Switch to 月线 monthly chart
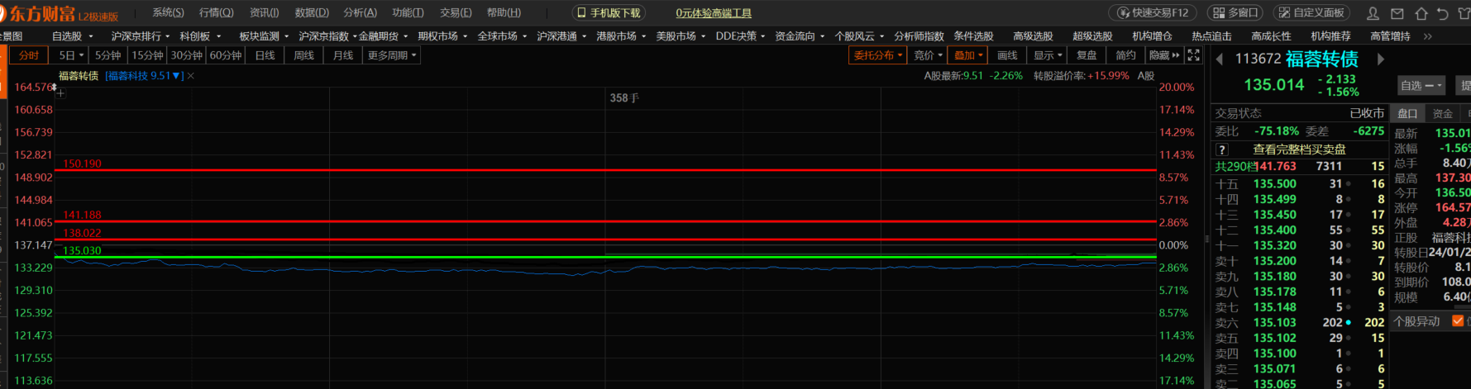The width and height of the screenshot is (1471, 389). point(343,55)
